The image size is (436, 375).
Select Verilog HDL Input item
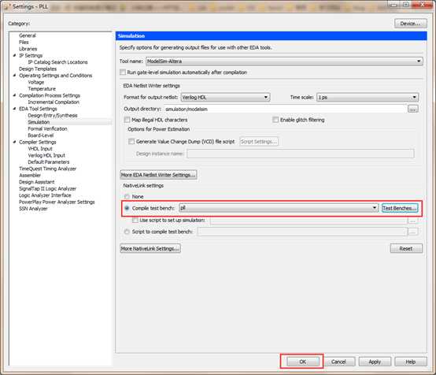pos(46,155)
